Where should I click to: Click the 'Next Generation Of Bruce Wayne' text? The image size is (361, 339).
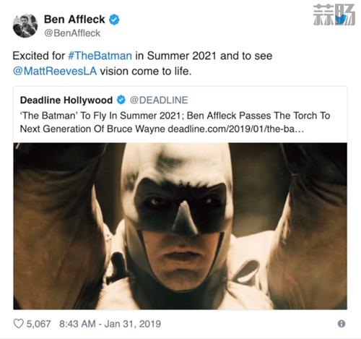[x=92, y=129]
